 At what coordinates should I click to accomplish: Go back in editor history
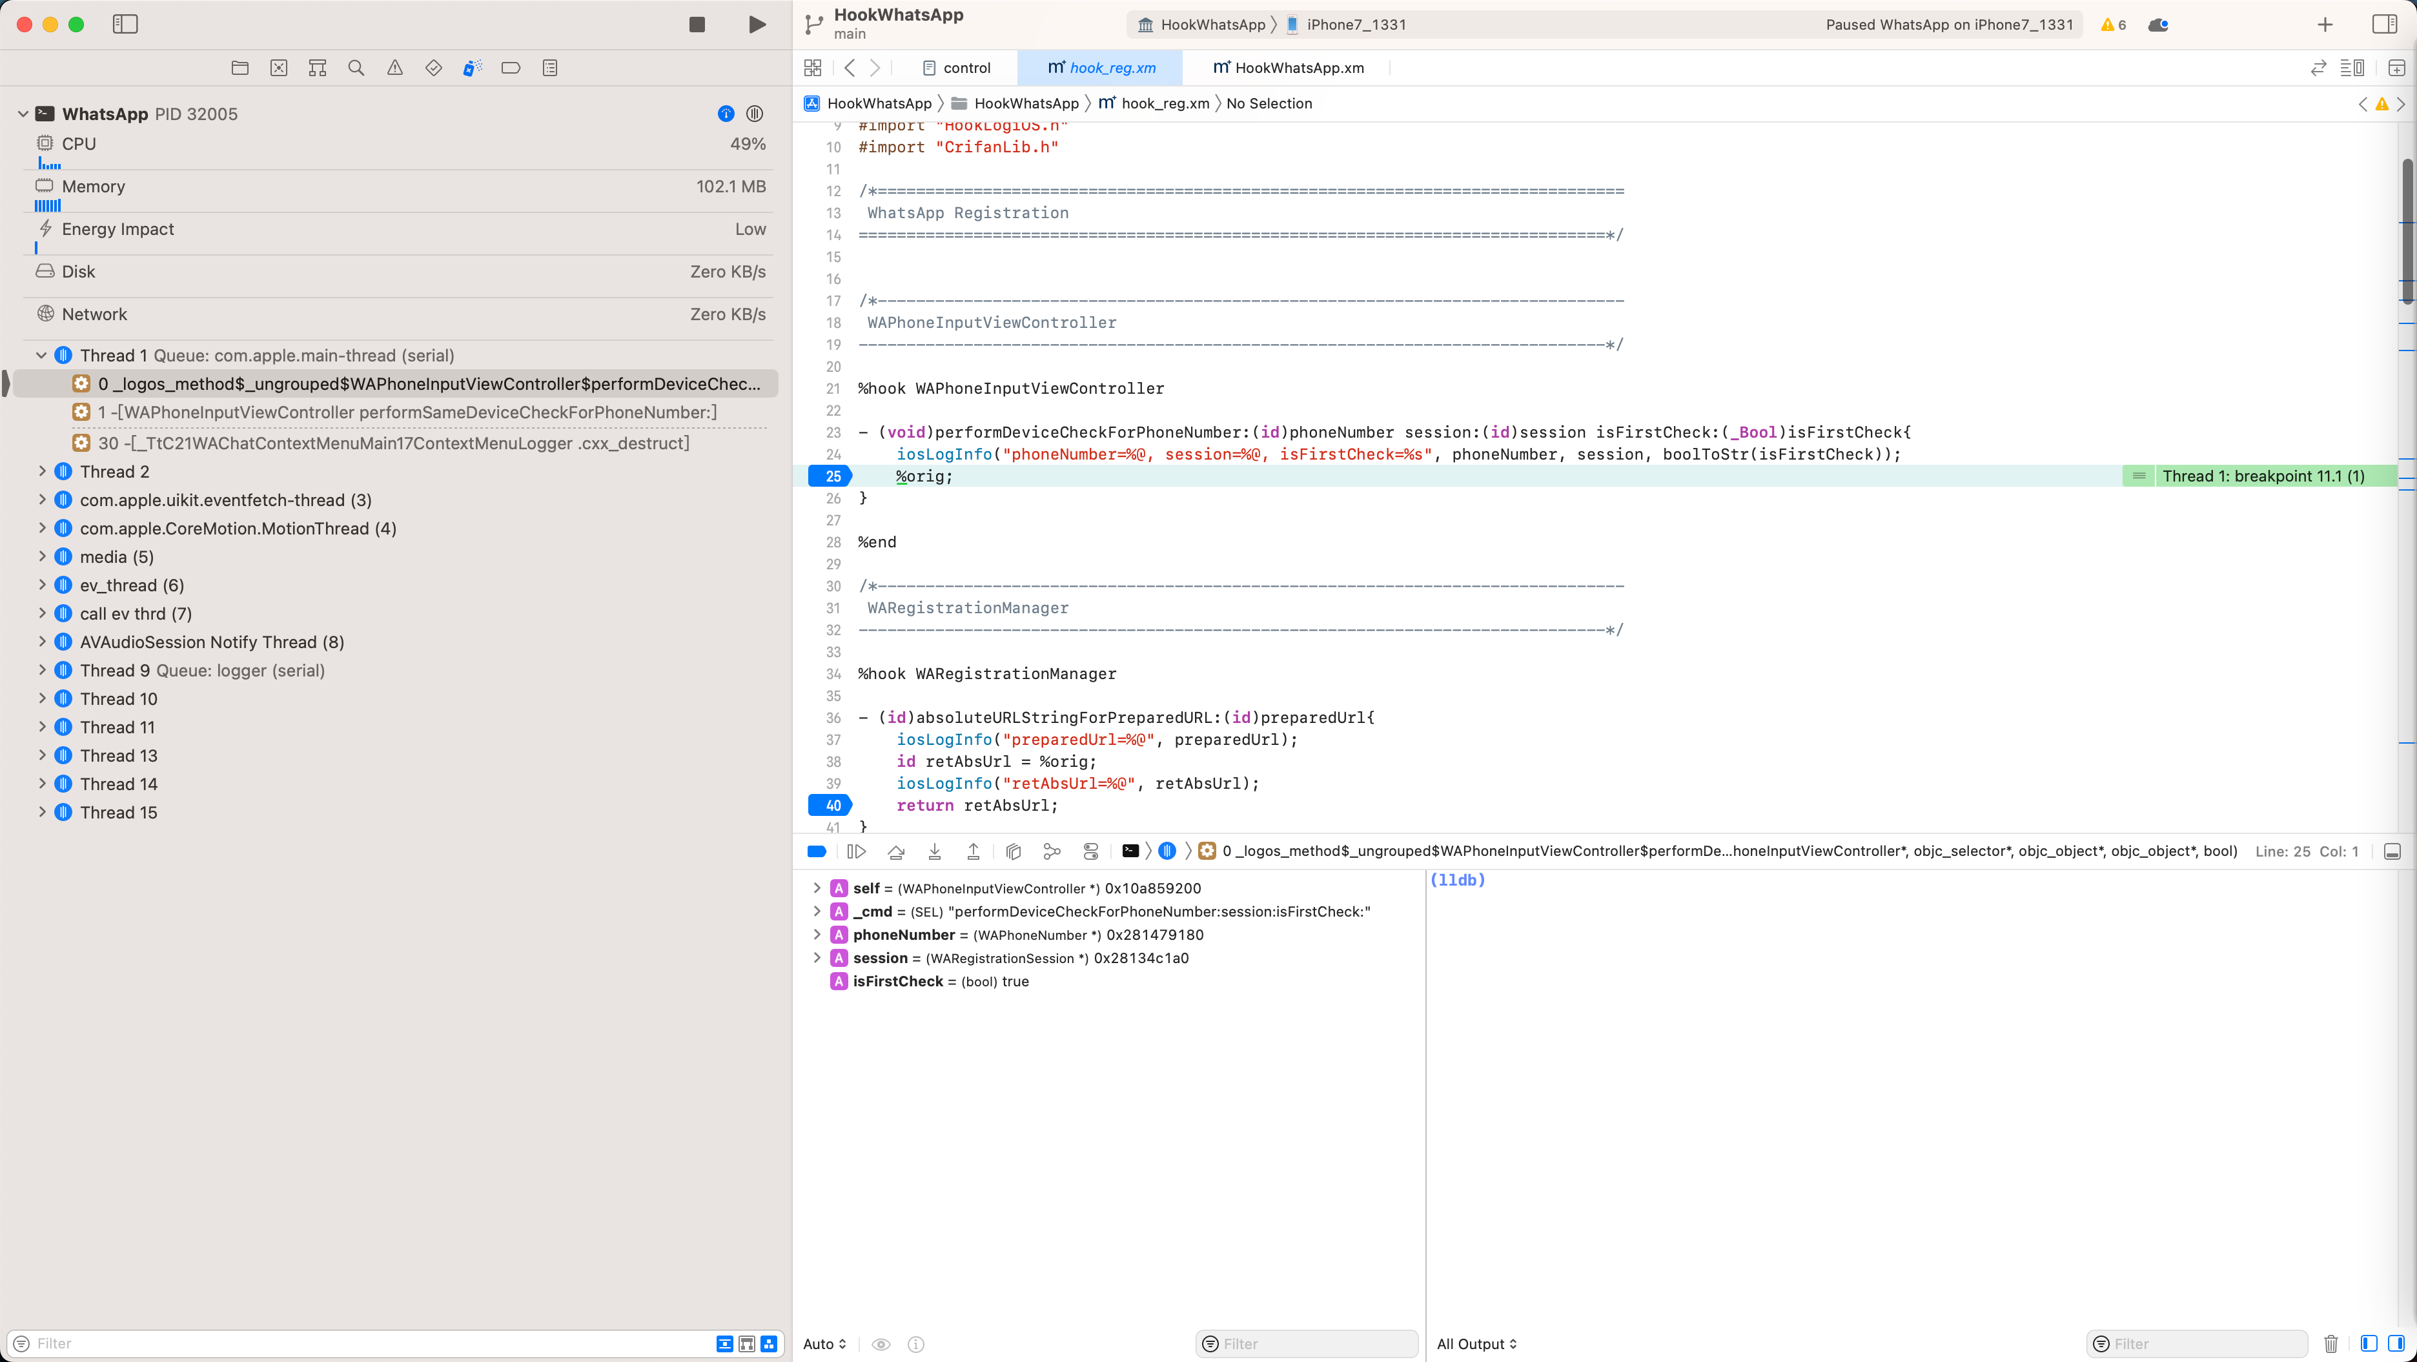coord(849,68)
